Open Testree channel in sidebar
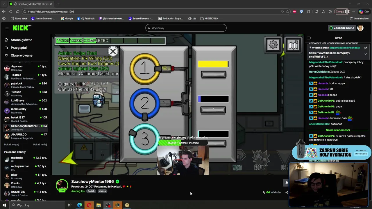Image resolution: width=372 pixels, height=209 pixels. click(x=26, y=77)
